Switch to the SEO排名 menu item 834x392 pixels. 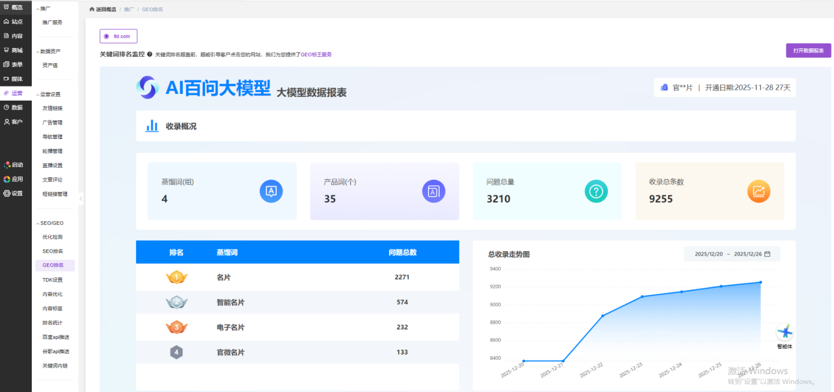point(54,251)
